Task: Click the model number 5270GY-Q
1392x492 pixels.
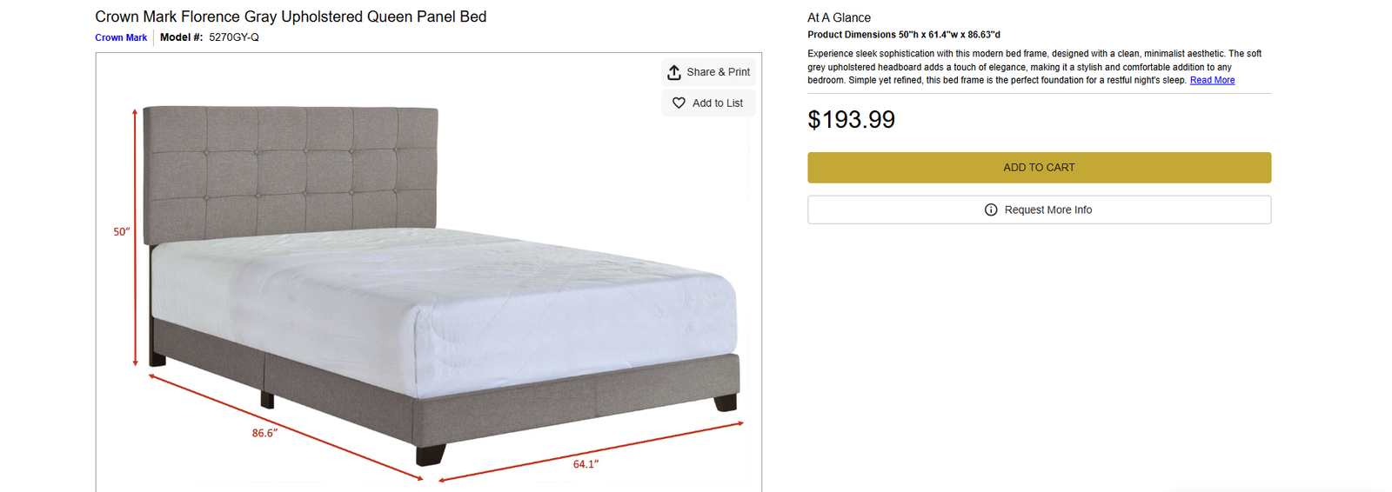Action: point(233,37)
